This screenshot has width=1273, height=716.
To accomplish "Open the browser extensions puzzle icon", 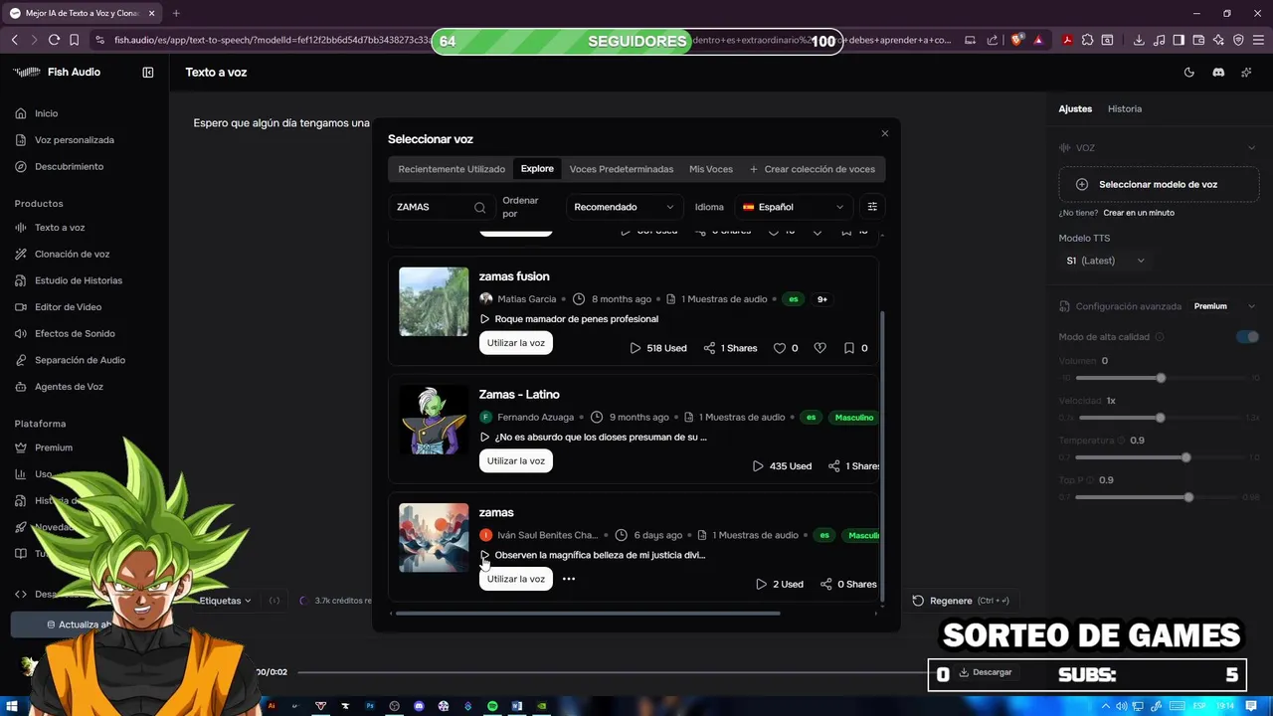I will tap(1087, 40).
